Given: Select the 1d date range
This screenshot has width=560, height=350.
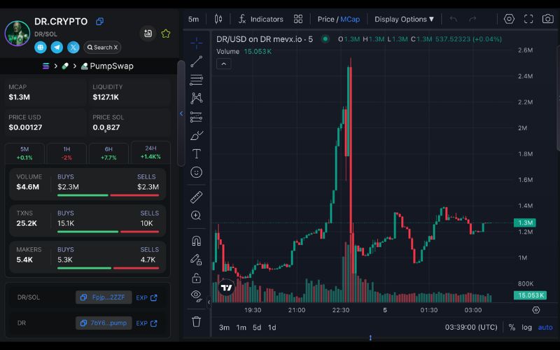Looking at the screenshot, I should [272, 328].
